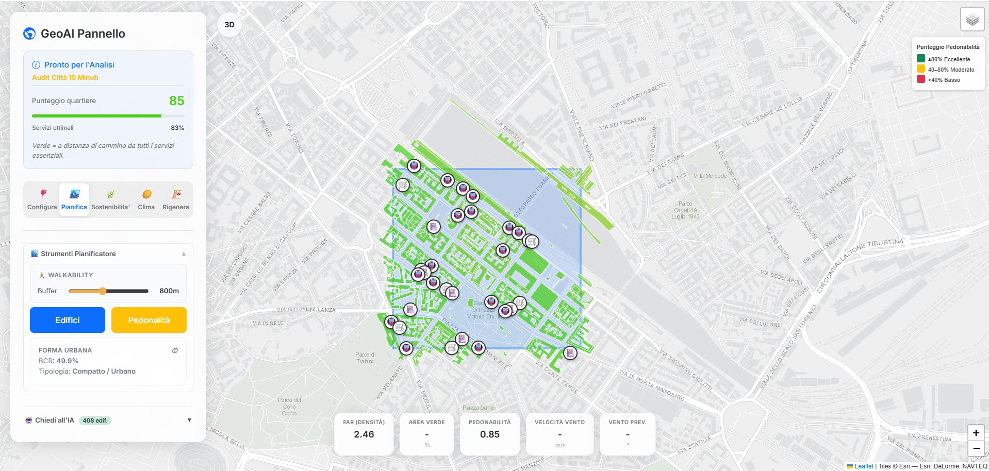Open the Sostenibilita' tab
This screenshot has height=471, width=989.
click(110, 200)
